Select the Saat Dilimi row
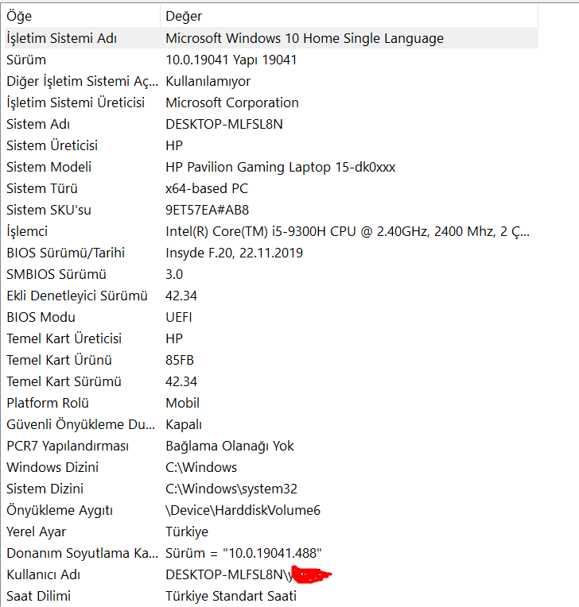Screen dimensions: 579x607 (x=44, y=596)
